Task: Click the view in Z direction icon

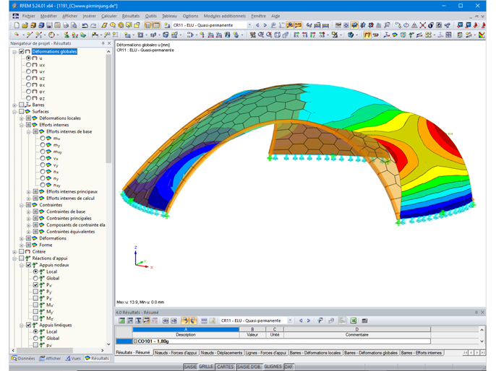Action: click(313, 35)
